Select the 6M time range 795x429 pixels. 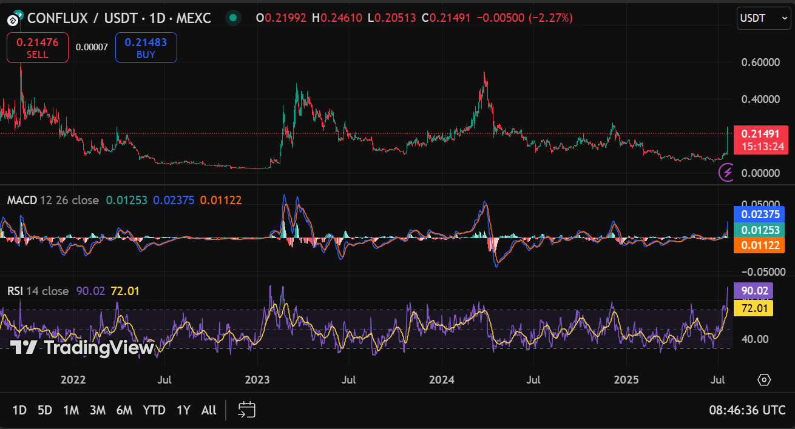(x=124, y=410)
